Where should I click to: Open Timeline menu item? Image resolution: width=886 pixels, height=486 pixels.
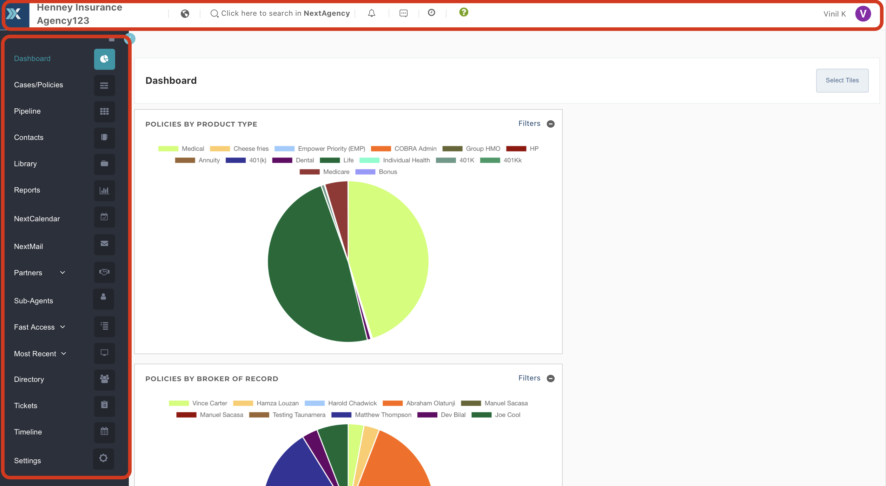point(28,432)
